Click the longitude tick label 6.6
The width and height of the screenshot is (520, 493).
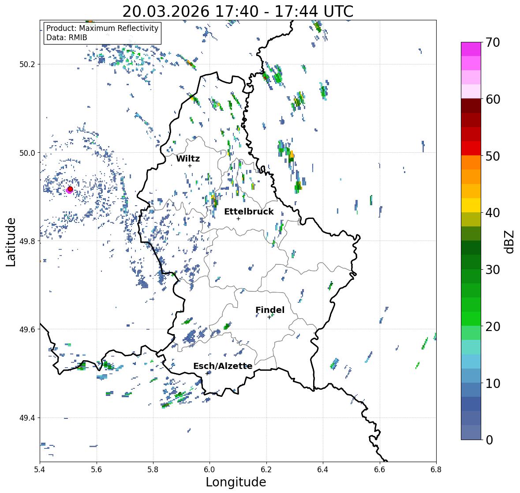380,470
